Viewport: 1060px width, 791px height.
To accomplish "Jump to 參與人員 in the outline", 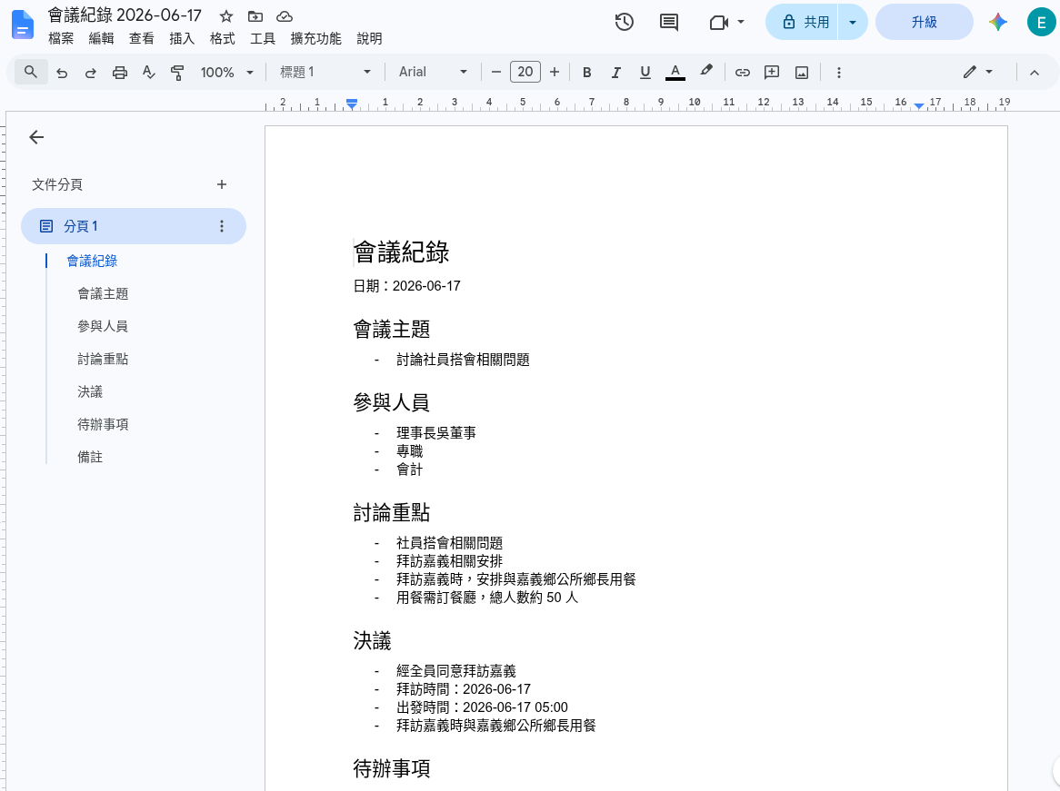I will point(103,326).
